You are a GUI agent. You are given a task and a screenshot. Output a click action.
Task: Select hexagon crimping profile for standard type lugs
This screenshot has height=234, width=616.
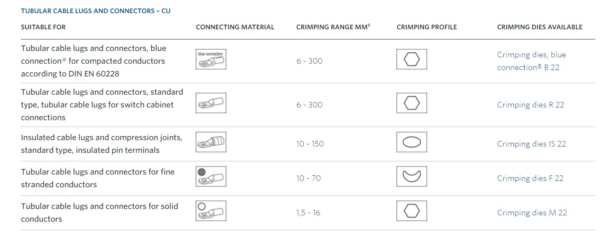point(412,103)
